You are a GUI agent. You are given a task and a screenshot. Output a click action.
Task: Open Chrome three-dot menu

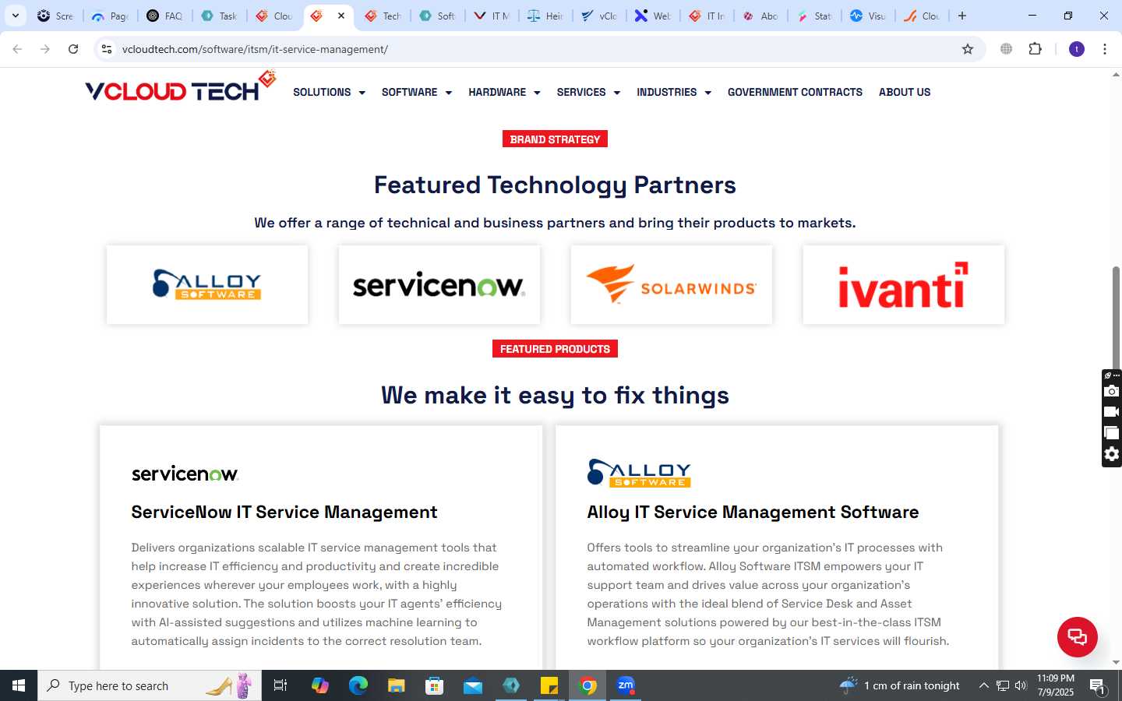1105,49
